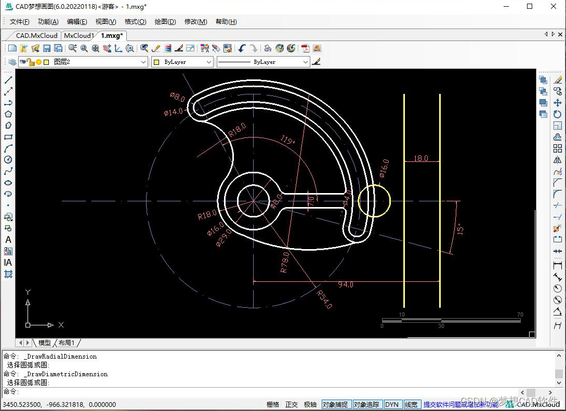Open the 文件(F) menu
566x411 pixels.
coord(20,22)
